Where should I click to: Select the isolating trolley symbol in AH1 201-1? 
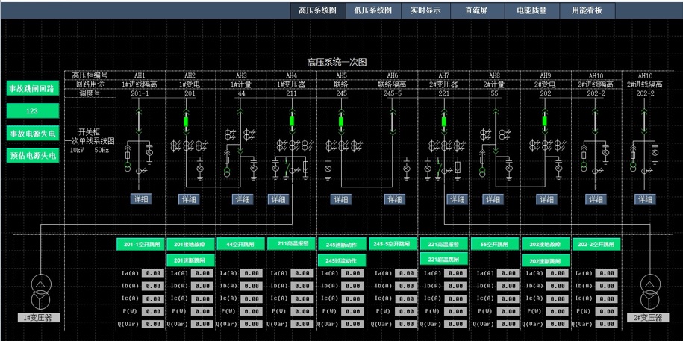139,122
